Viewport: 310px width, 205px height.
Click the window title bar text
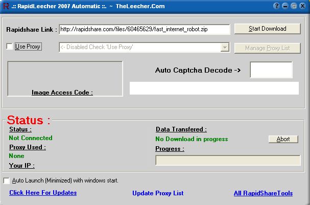pyautogui.click(x=88, y=6)
